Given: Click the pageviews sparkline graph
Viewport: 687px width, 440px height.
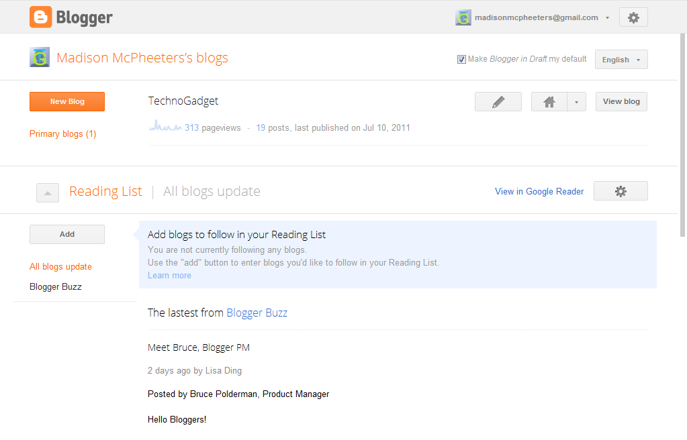Looking at the screenshot, I should [165, 127].
